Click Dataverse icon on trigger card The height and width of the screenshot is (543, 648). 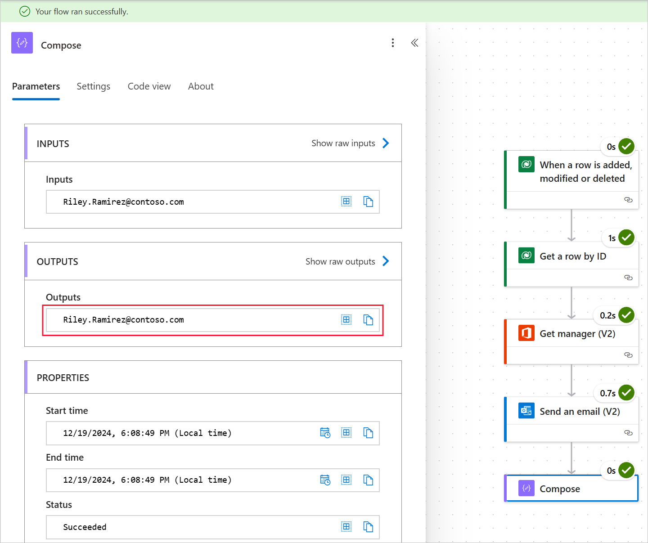tap(526, 165)
